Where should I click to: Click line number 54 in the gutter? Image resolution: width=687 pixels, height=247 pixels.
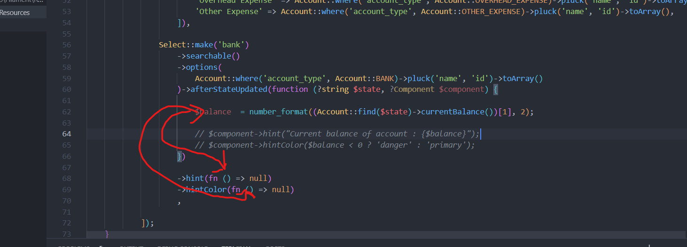pyautogui.click(x=66, y=22)
